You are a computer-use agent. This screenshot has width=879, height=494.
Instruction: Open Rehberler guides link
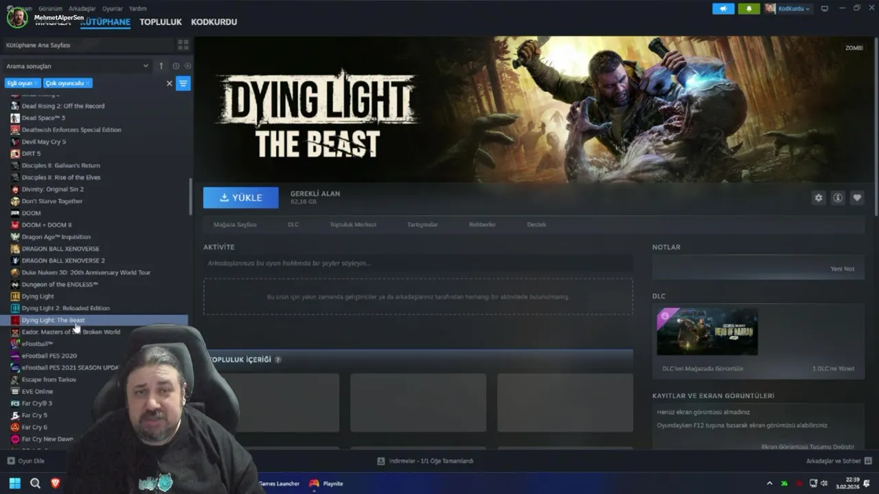point(482,224)
